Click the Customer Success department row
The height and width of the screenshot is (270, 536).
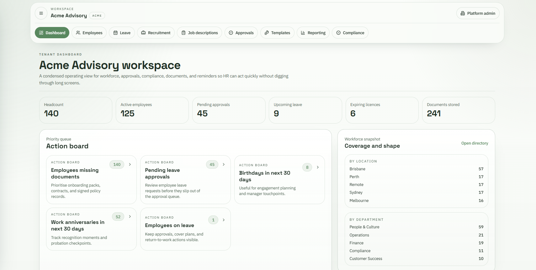tap(416, 259)
